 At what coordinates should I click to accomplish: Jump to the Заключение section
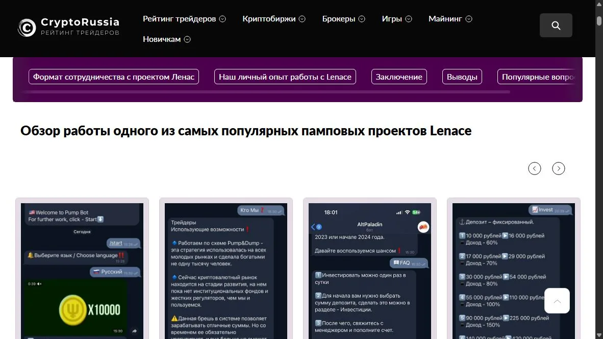(x=399, y=77)
